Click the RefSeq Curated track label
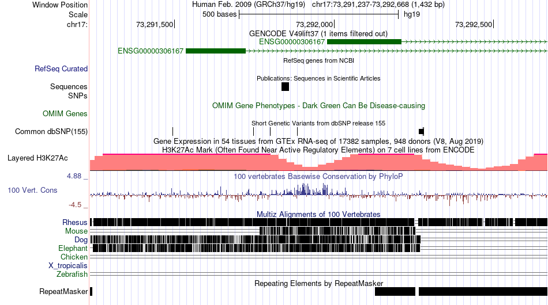The height and width of the screenshot is (305, 548). pos(61,68)
